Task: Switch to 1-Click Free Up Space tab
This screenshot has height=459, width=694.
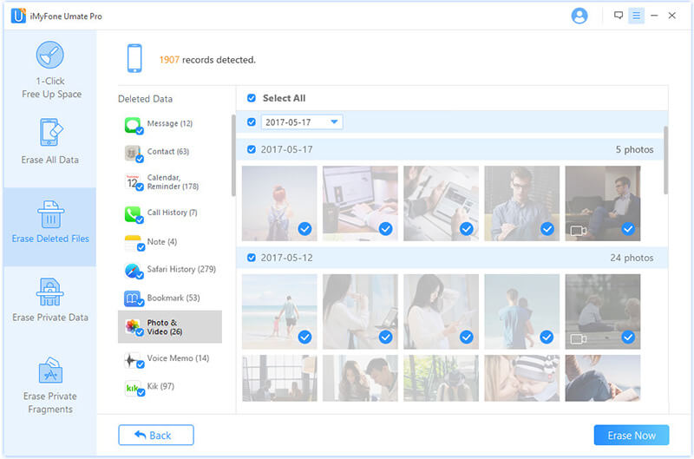Action: click(49, 69)
